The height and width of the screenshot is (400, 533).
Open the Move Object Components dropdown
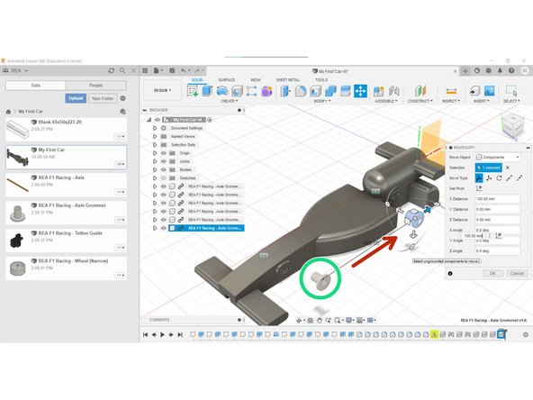[x=498, y=157]
